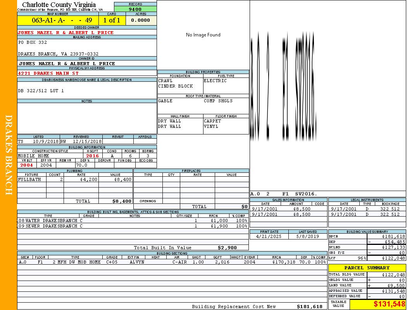The width and height of the screenshot is (407, 310).
Task: Click plumbing rate $4,200
Action: (89, 179)
